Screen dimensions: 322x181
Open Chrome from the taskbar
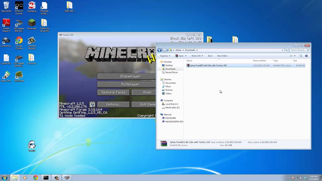pos(35,178)
